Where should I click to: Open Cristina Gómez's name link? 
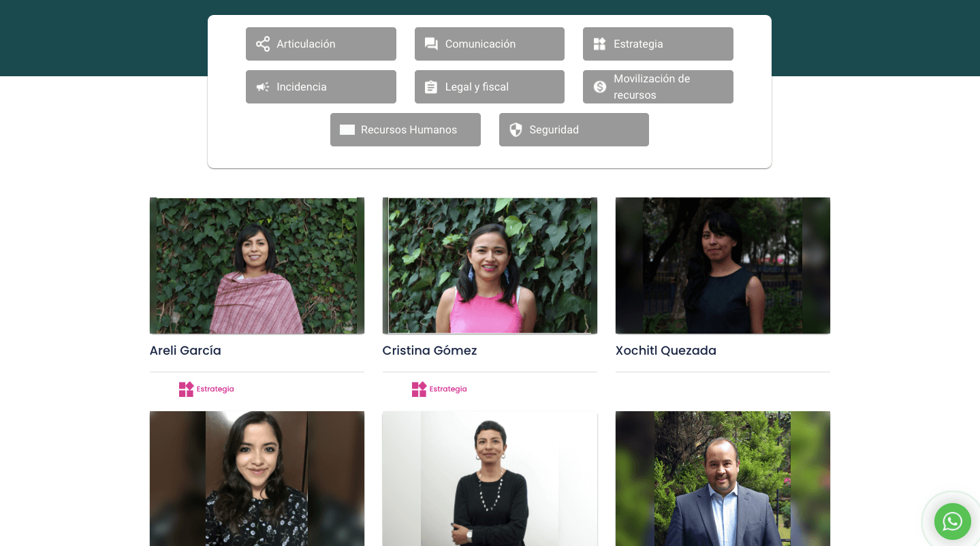coord(430,351)
